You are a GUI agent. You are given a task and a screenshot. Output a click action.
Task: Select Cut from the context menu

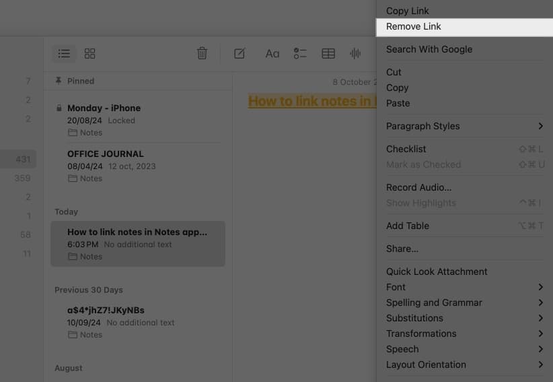coord(464,72)
